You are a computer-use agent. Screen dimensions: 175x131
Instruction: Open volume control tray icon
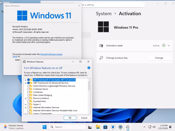154,127
